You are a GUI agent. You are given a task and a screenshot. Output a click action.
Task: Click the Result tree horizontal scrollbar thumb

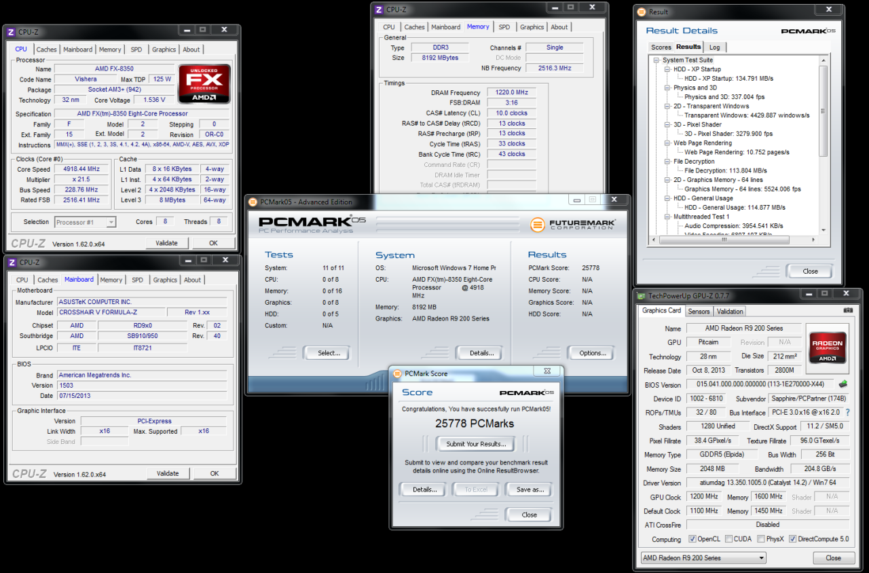[726, 240]
